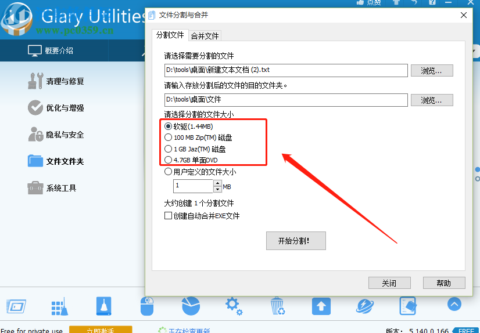480x333 pixels.
Task: Click the 帮助 button in dialog
Action: tap(444, 283)
